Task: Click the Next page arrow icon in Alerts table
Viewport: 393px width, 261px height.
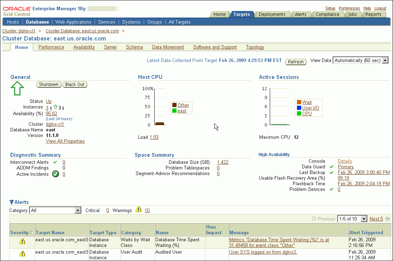Action: click(387, 219)
